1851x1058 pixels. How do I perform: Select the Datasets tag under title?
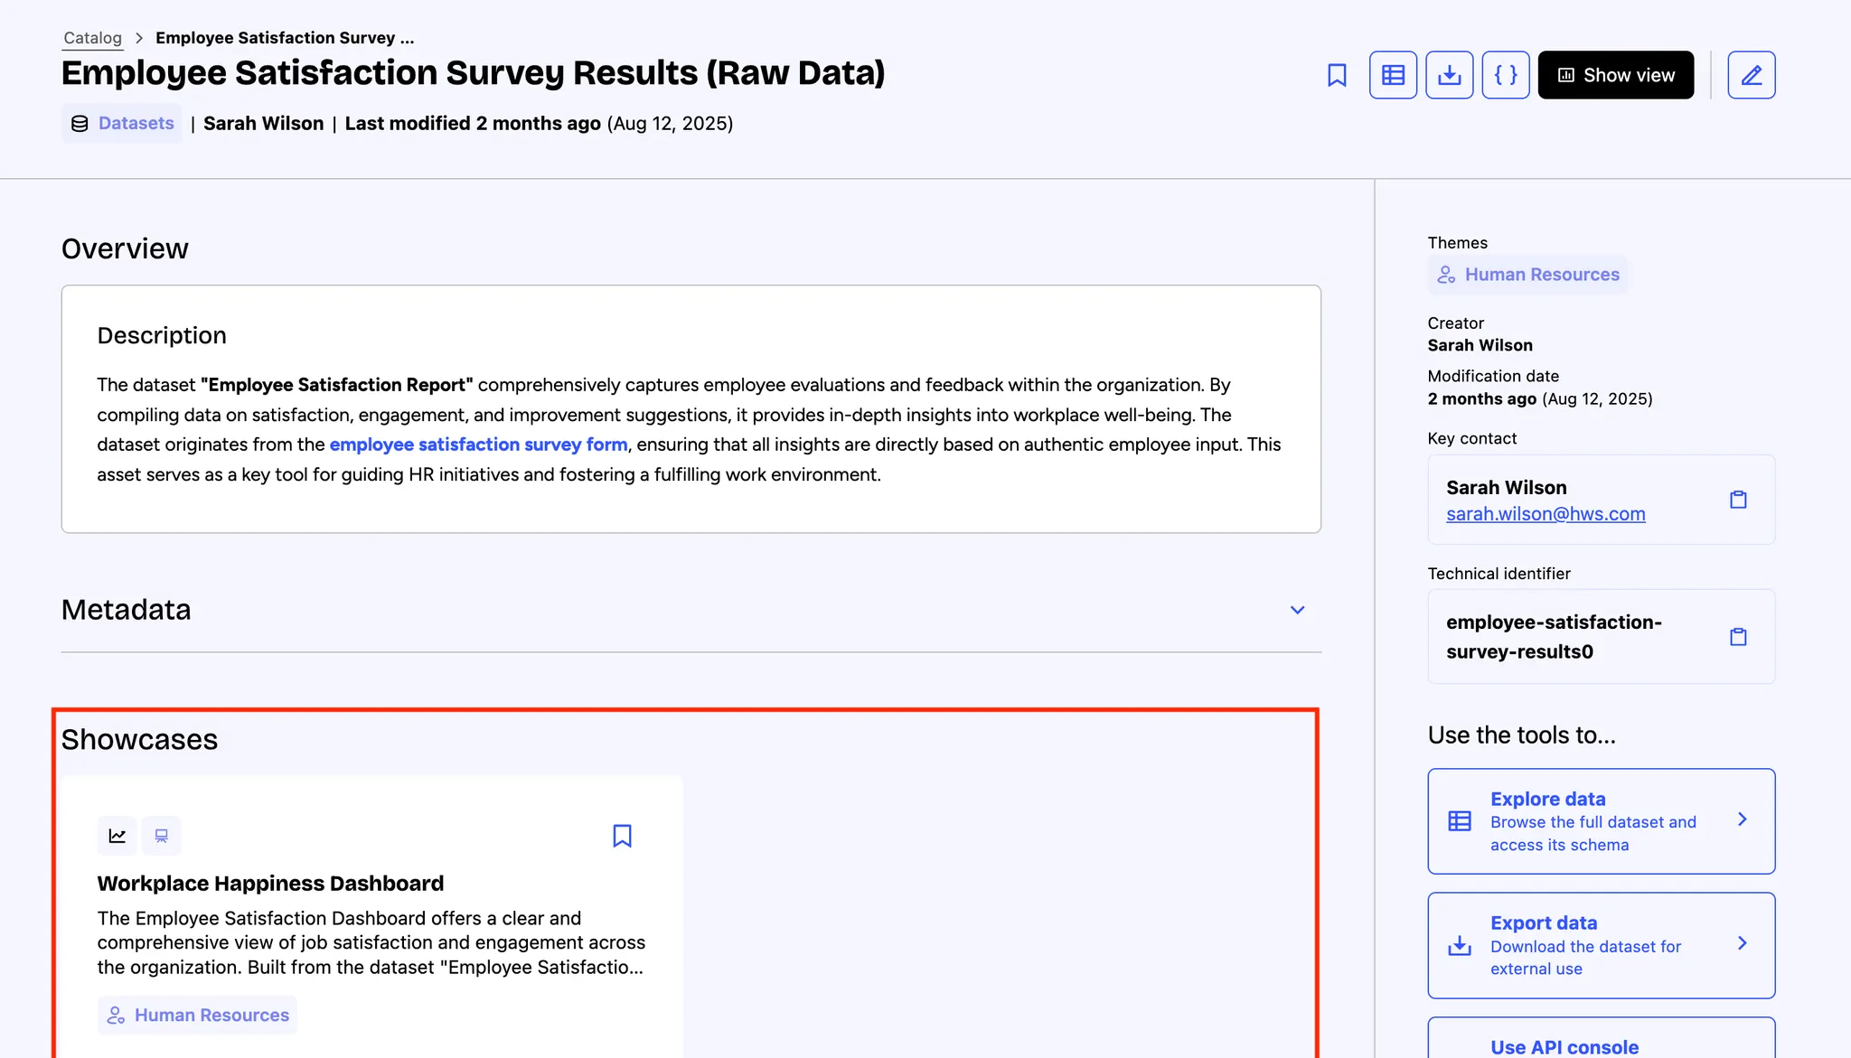[x=122, y=123]
